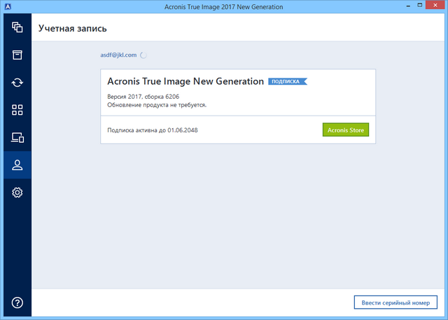Open Settings gear in sidebar

pos(17,193)
